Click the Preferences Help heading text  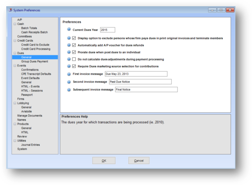coord(75,117)
